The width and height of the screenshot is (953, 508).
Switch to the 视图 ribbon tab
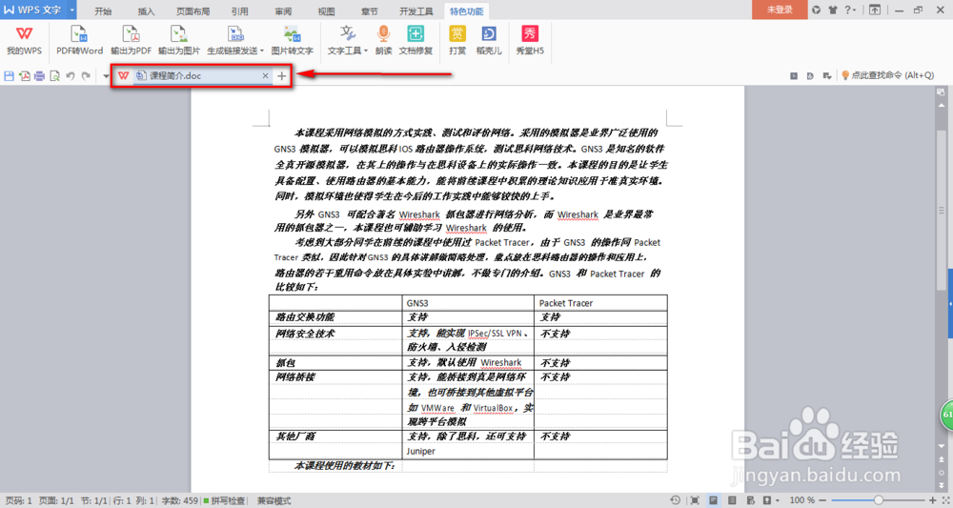coord(326,10)
